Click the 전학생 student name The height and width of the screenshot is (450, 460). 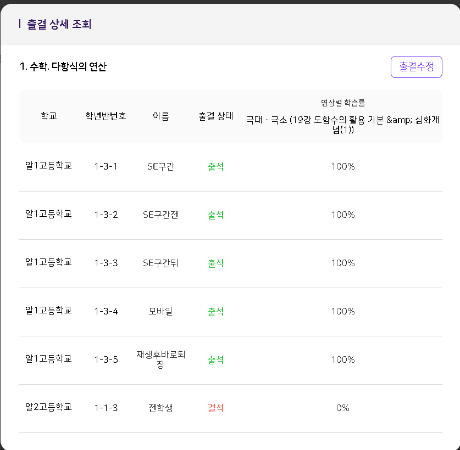(161, 408)
